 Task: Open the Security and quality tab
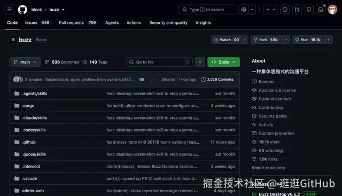(x=168, y=22)
